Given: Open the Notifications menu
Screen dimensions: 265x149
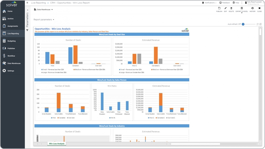Looking at the screenshot, I should coord(209,3).
